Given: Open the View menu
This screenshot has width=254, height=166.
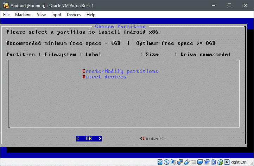Looking at the screenshot, I should coord(42,15).
